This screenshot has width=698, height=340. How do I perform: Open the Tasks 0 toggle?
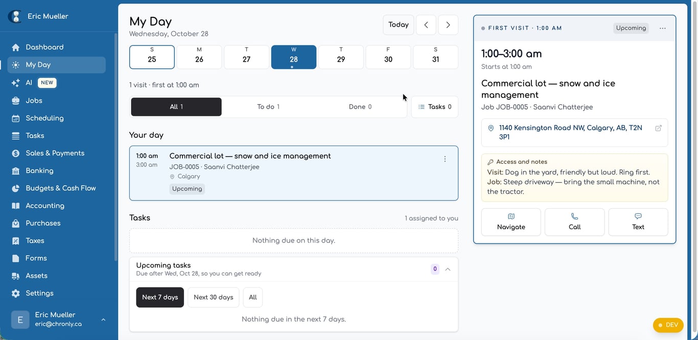click(x=435, y=107)
